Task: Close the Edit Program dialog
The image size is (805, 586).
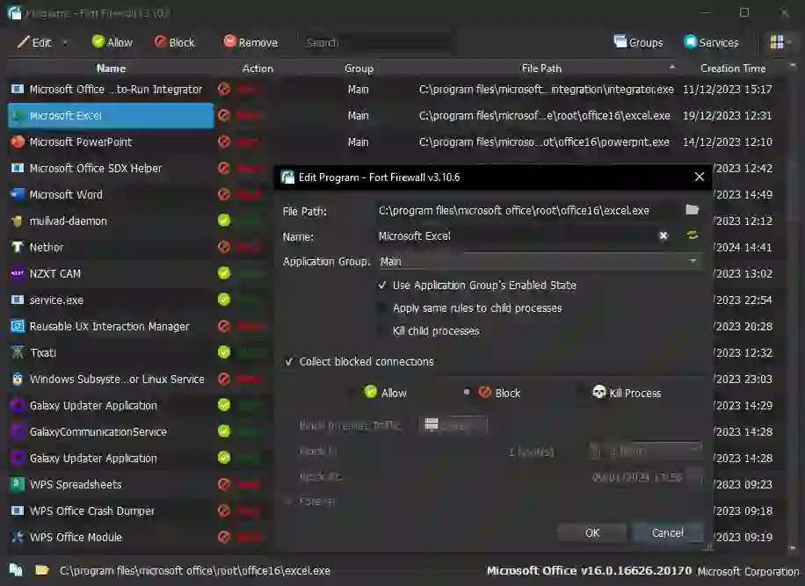Action: coord(699,177)
